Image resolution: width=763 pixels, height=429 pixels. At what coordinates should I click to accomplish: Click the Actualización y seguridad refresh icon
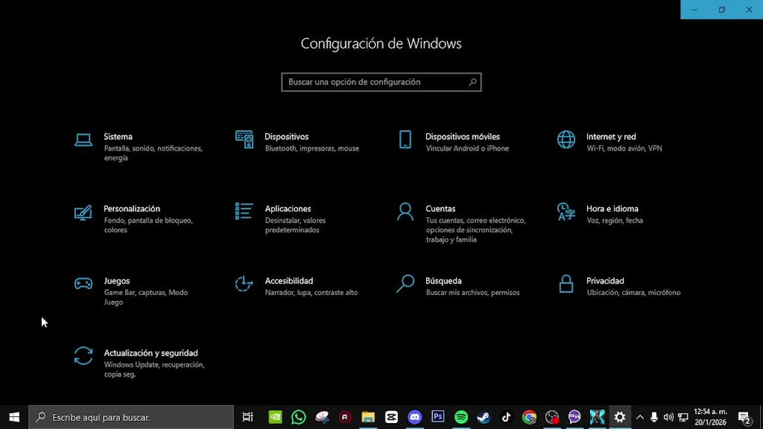pyautogui.click(x=83, y=356)
